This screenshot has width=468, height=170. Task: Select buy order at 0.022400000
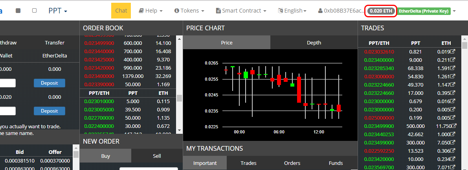pos(128,126)
